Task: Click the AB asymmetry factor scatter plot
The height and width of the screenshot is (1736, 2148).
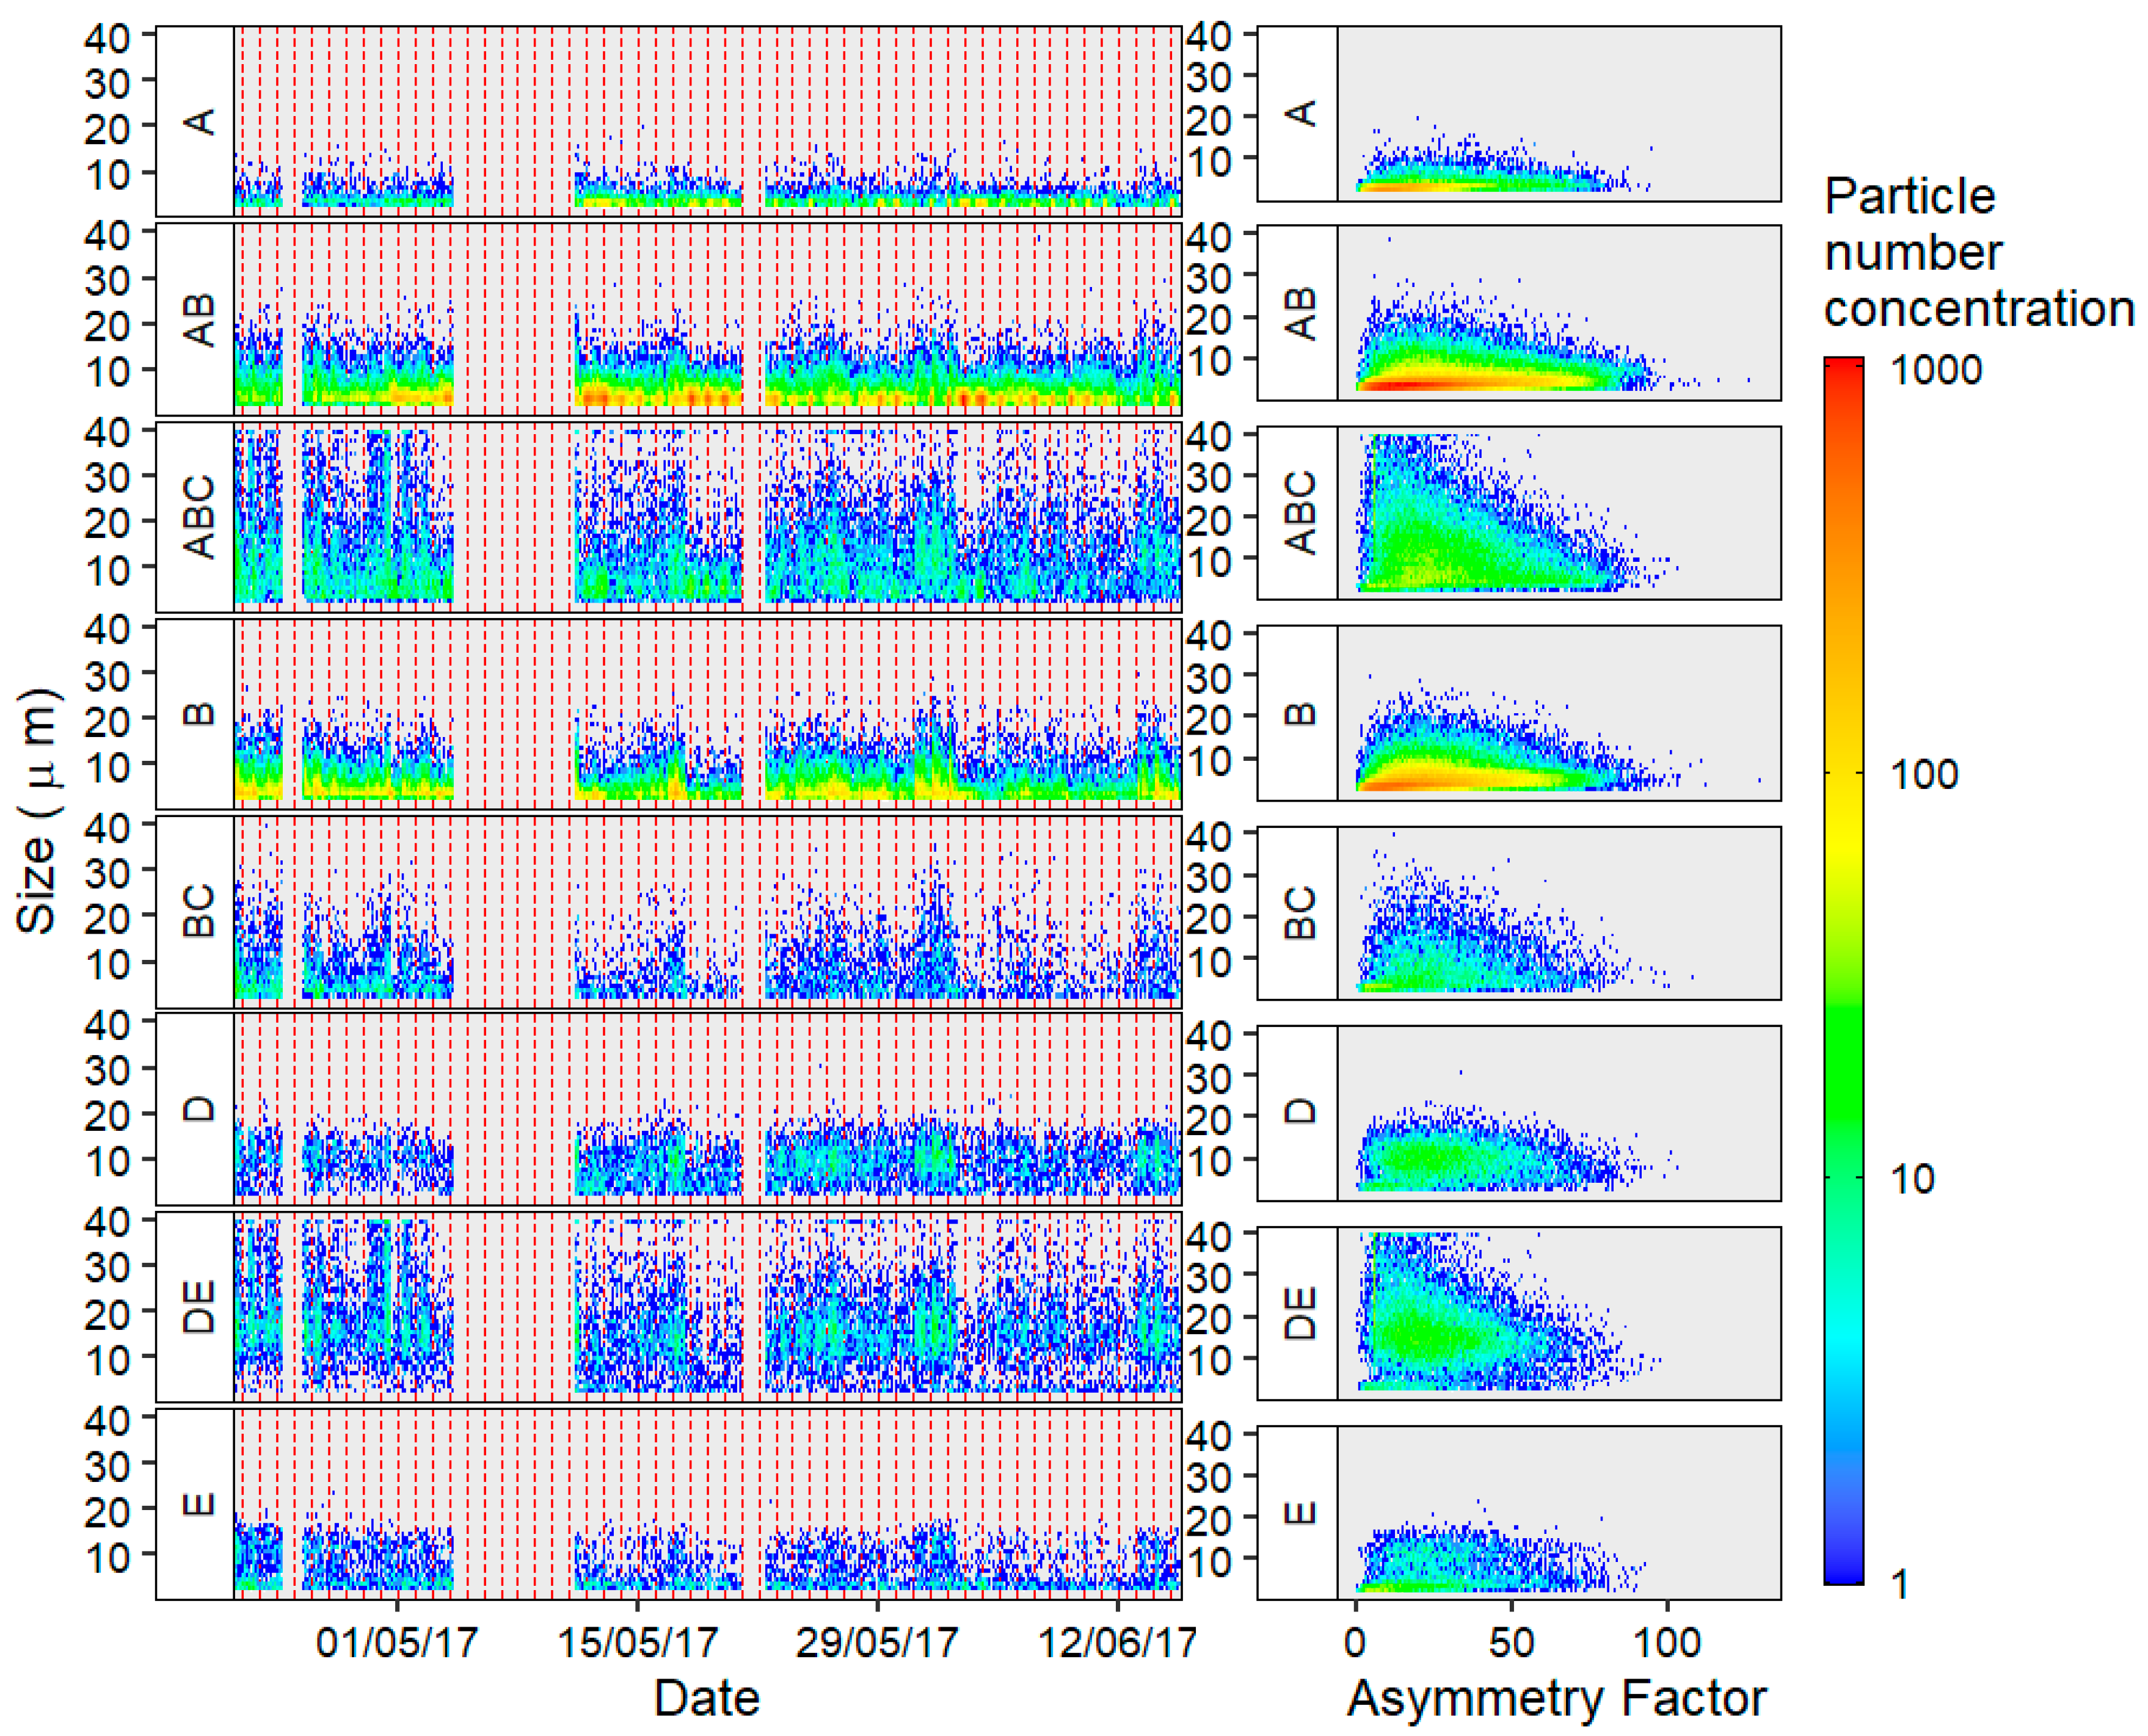Action: (x=1559, y=313)
